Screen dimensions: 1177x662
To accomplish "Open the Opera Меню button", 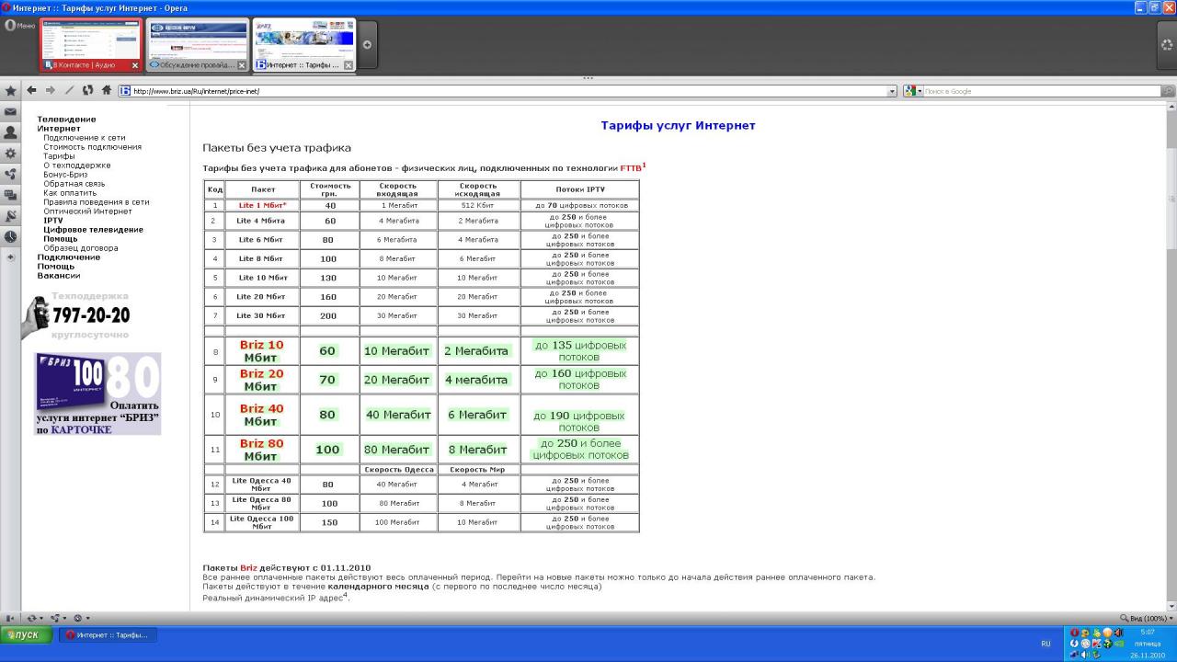I will click(x=19, y=25).
